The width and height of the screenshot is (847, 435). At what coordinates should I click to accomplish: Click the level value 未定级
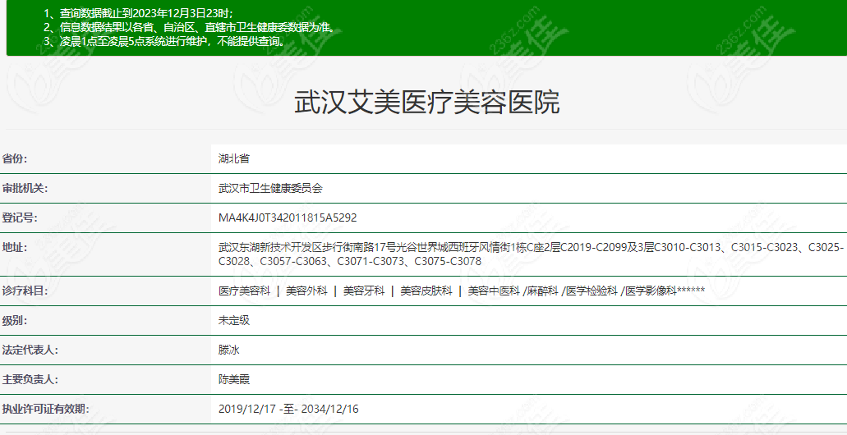(x=234, y=321)
